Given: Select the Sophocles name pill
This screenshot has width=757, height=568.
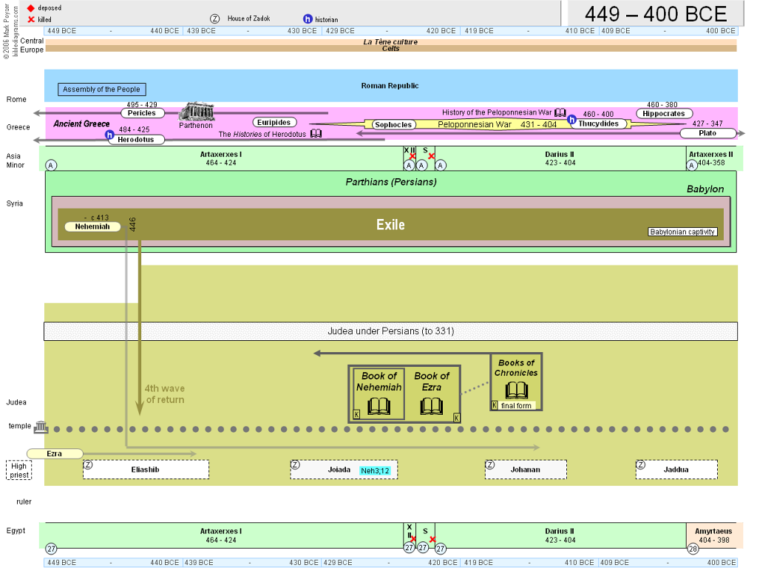Looking at the screenshot, I should point(393,124).
